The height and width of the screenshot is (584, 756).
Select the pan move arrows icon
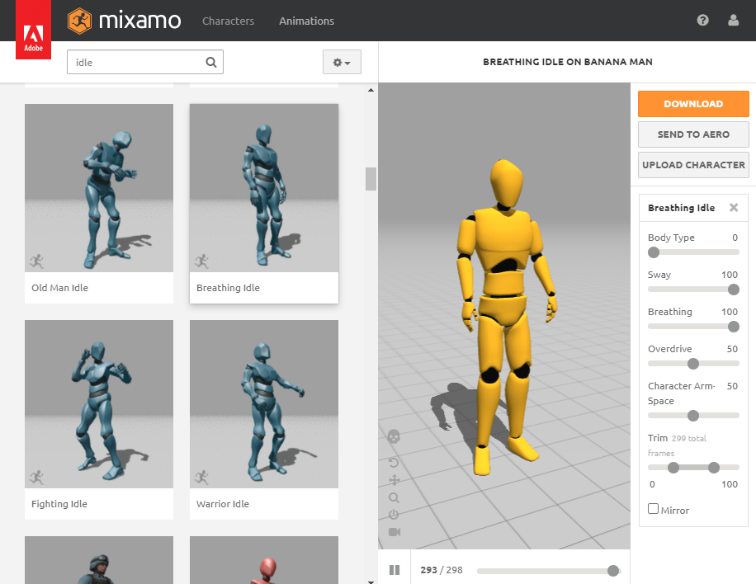tap(394, 480)
